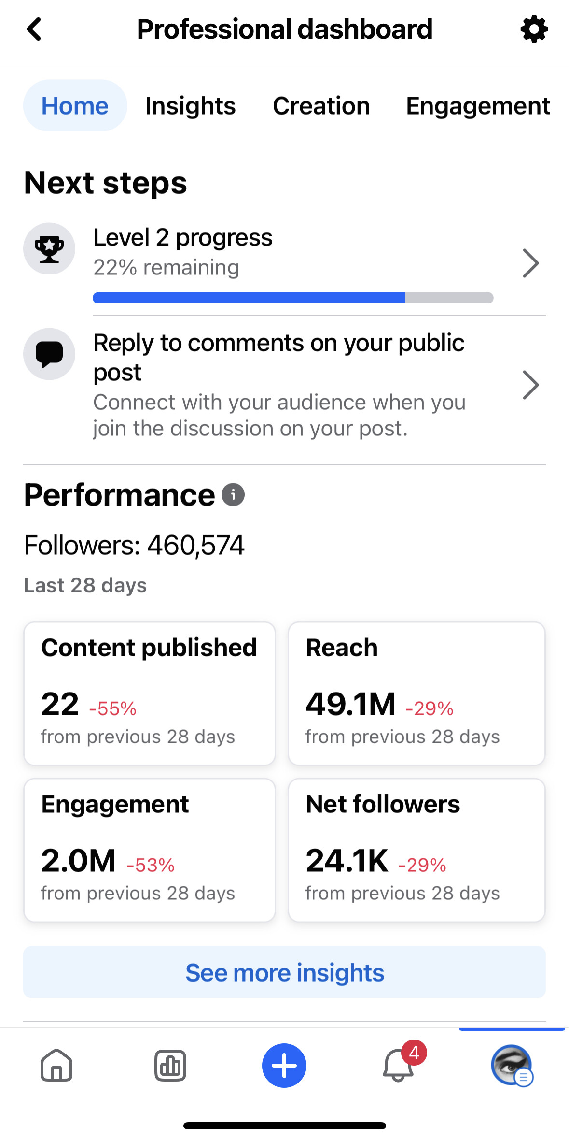Open the insights chart icon in bottom bar
The image size is (569, 1141).
[170, 1065]
